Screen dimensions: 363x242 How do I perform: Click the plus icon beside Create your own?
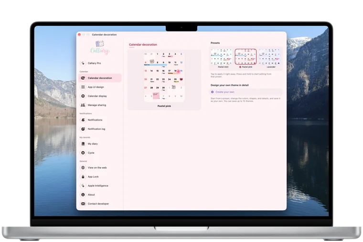[x=212, y=92]
